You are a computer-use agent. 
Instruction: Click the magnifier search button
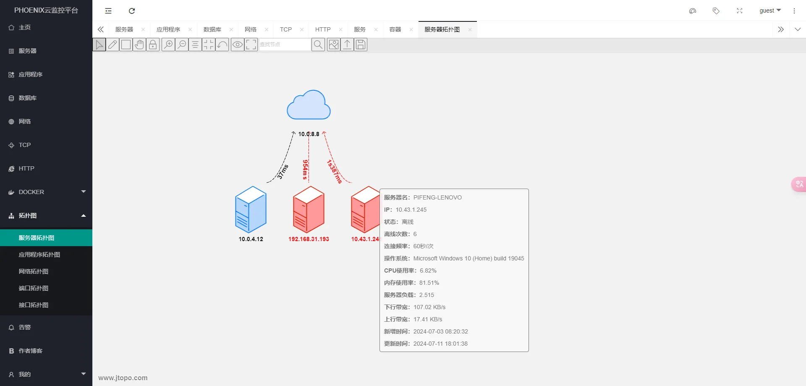click(318, 45)
